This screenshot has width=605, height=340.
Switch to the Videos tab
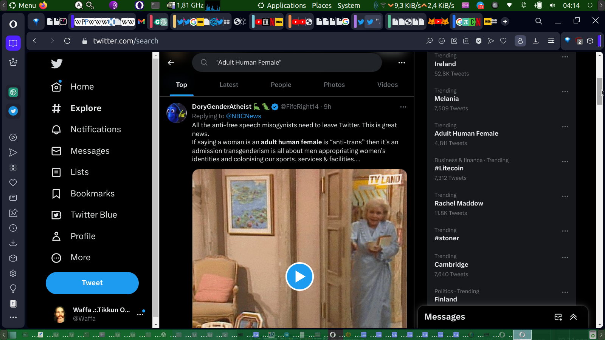pyautogui.click(x=388, y=85)
